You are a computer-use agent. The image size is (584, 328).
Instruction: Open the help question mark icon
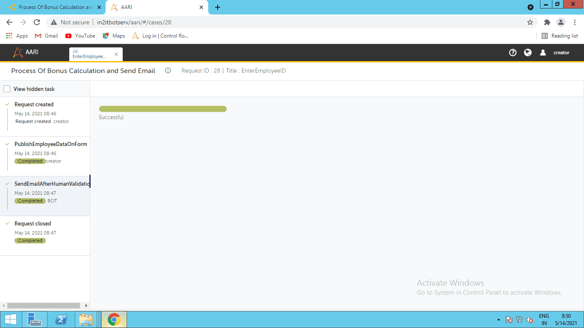pos(513,53)
